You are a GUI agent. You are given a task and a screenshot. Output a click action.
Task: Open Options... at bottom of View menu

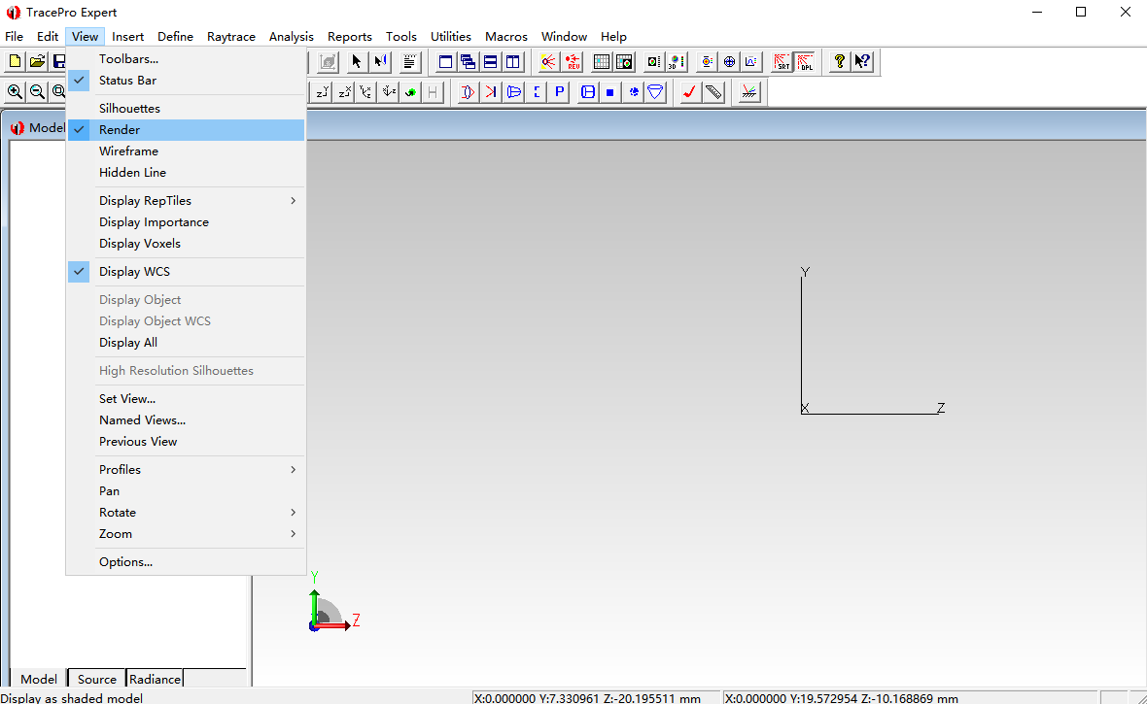pyautogui.click(x=186, y=562)
